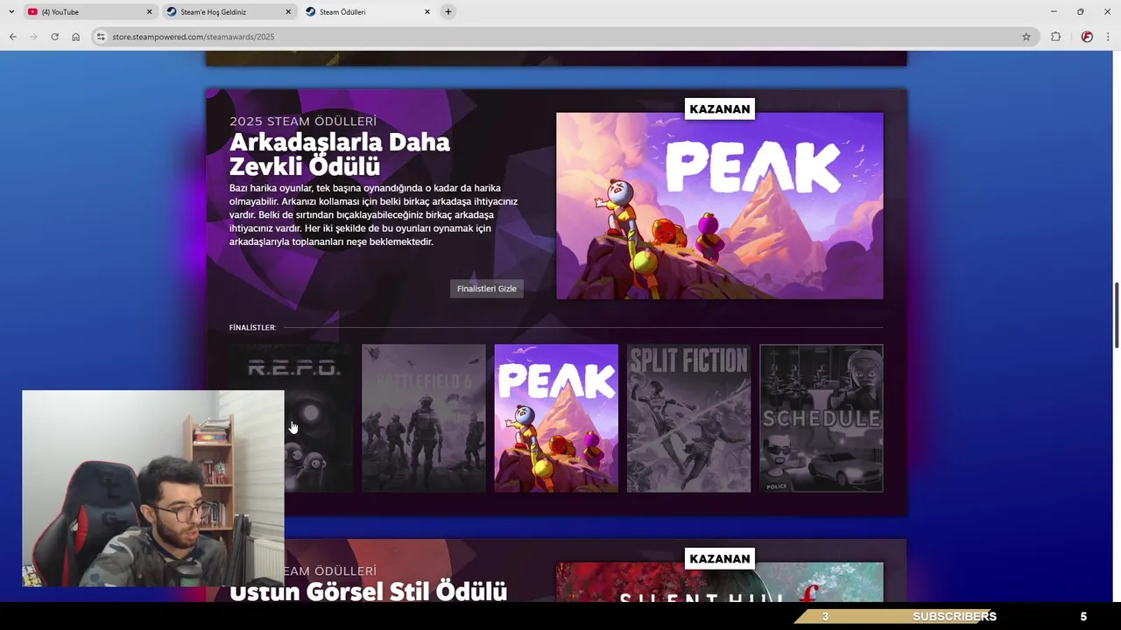
Task: Click the SUBSCRIBERS overlay label
Action: tap(955, 616)
